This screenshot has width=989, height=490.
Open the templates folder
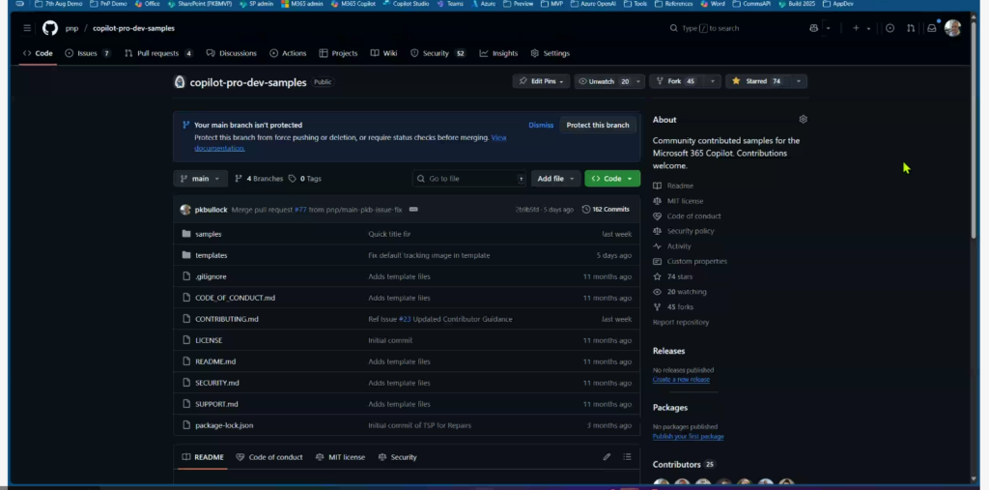coord(211,255)
